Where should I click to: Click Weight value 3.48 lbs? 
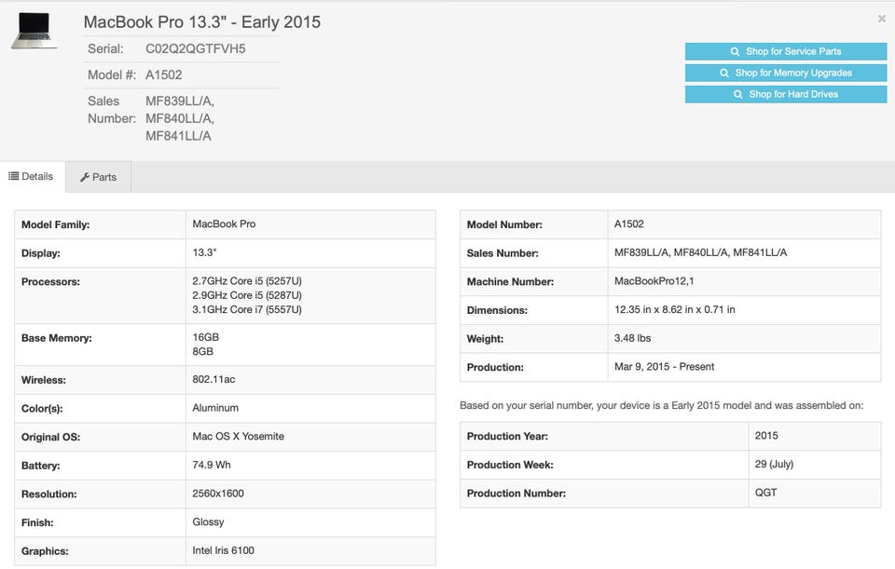tap(632, 338)
